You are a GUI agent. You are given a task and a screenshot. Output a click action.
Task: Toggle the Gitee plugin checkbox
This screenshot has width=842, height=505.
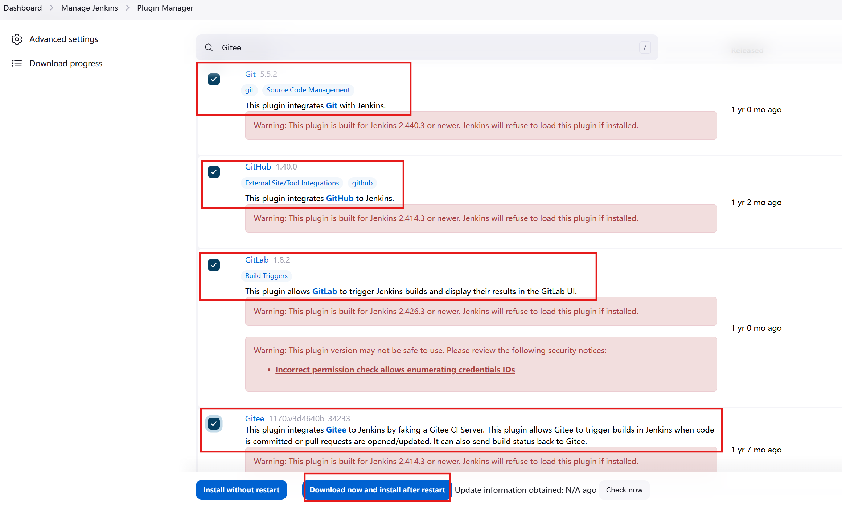[x=214, y=423]
